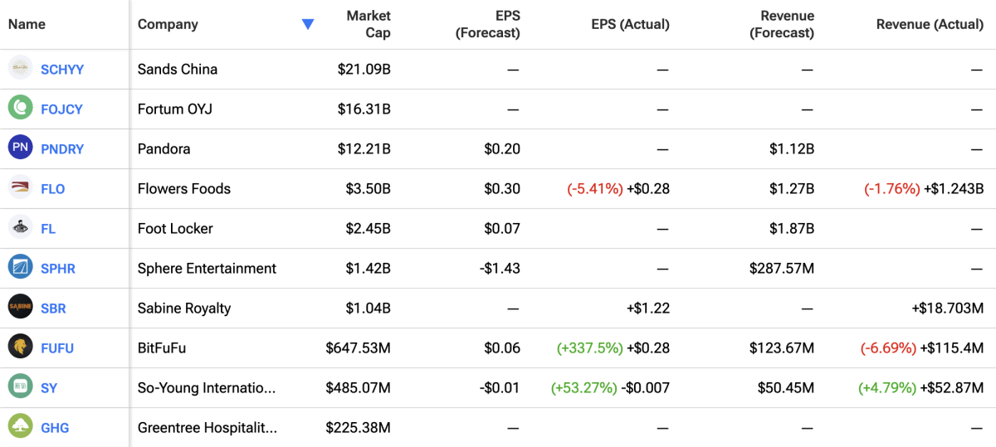Sort table by Market Cap column
The width and height of the screenshot is (996, 447).
(368, 24)
